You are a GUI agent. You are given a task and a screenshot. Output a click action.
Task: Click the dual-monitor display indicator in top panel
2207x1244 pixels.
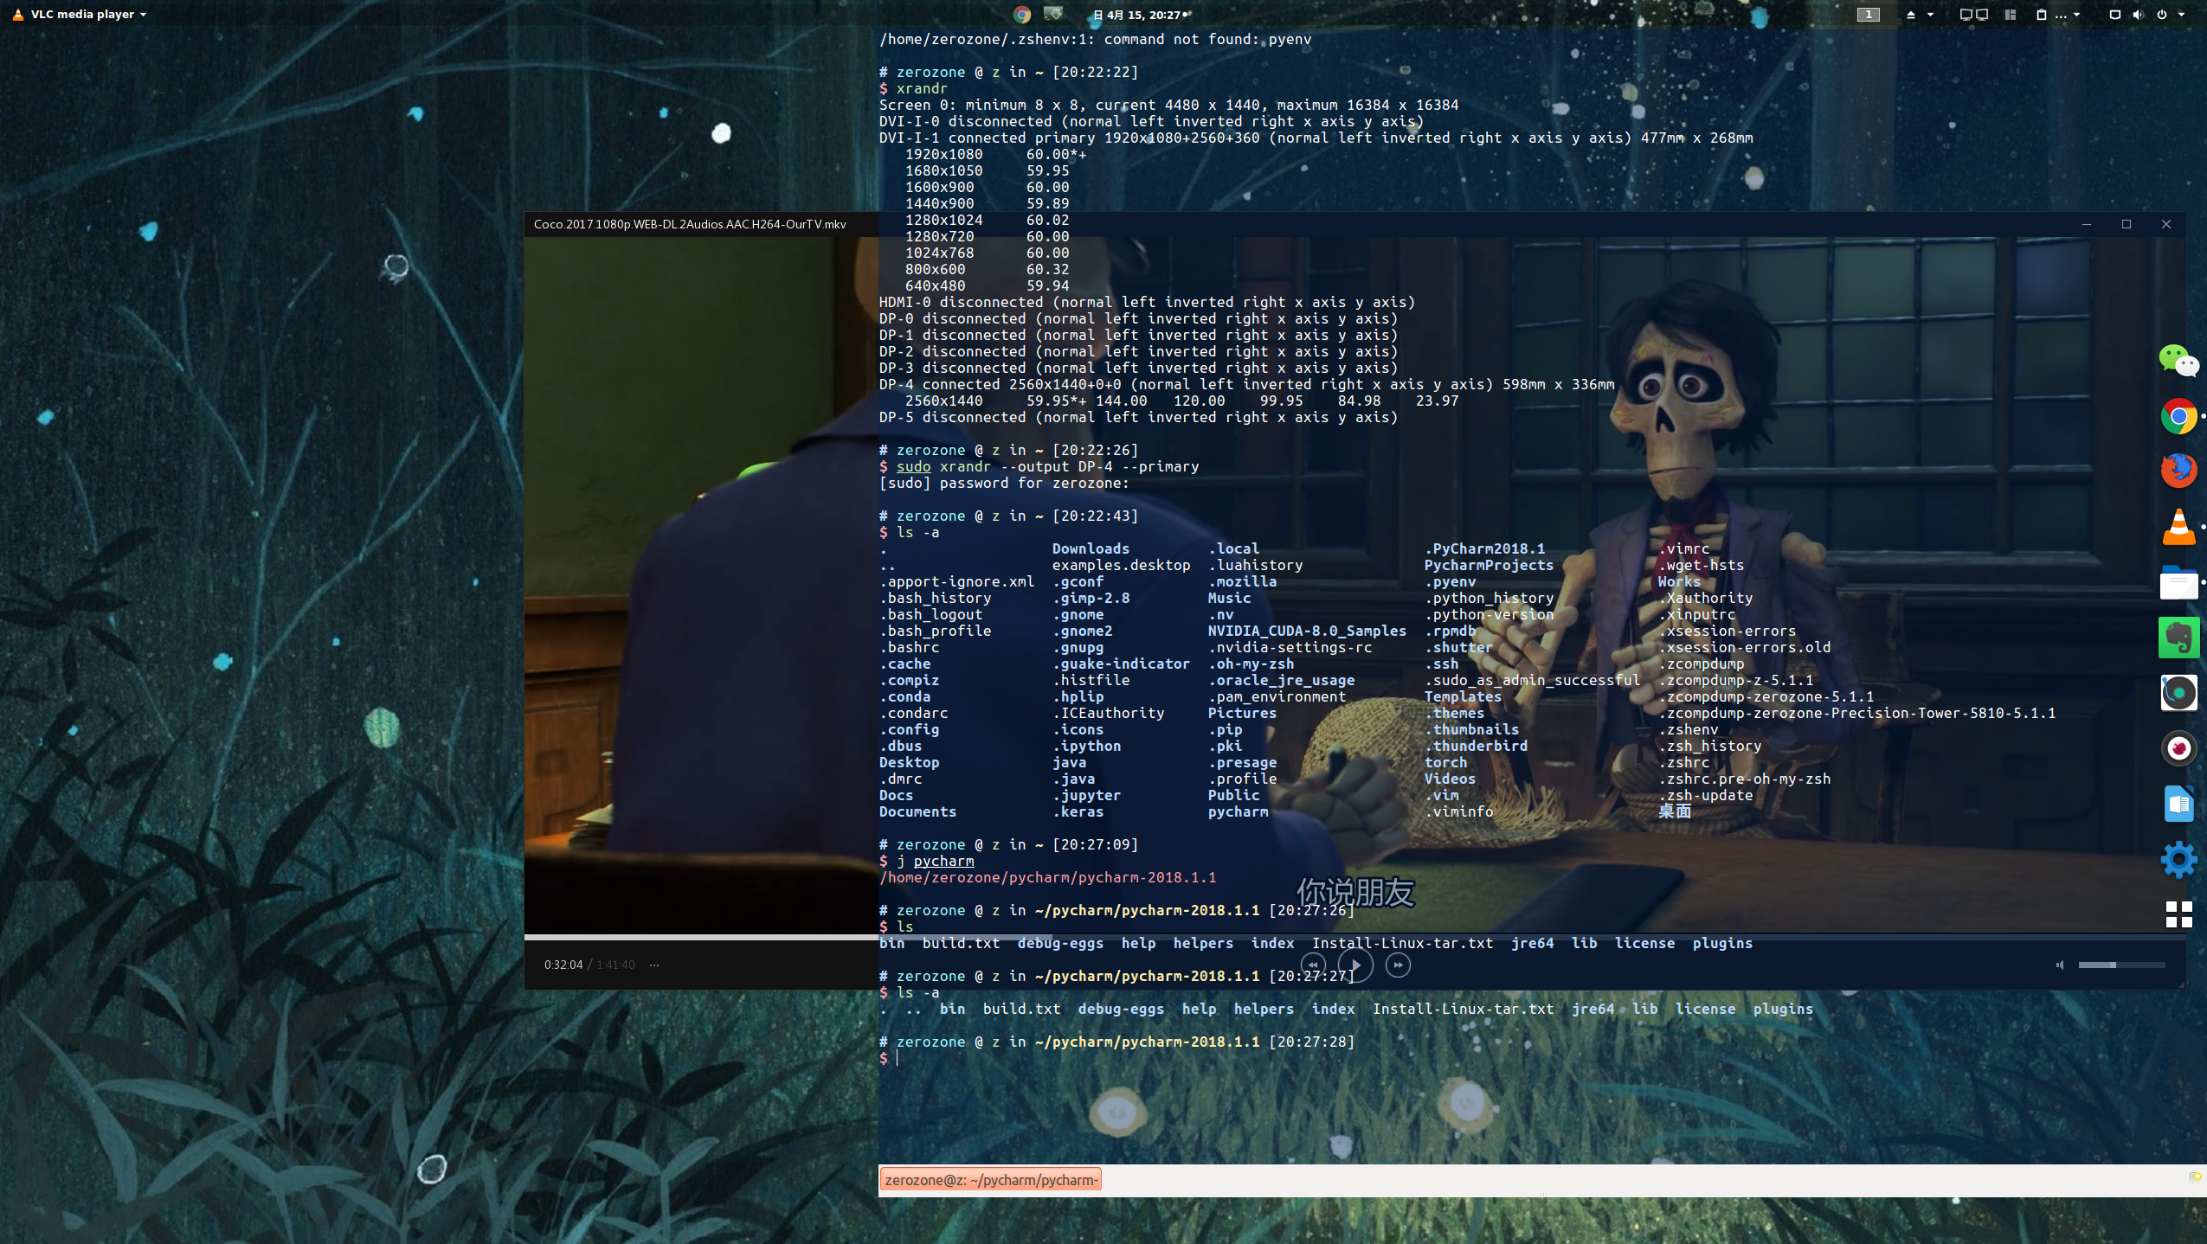point(1973,14)
